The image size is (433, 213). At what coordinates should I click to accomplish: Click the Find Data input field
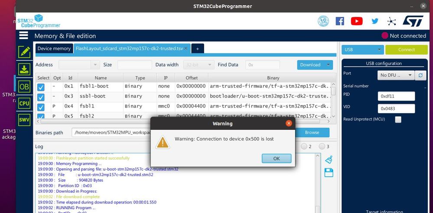pyautogui.click(x=263, y=65)
